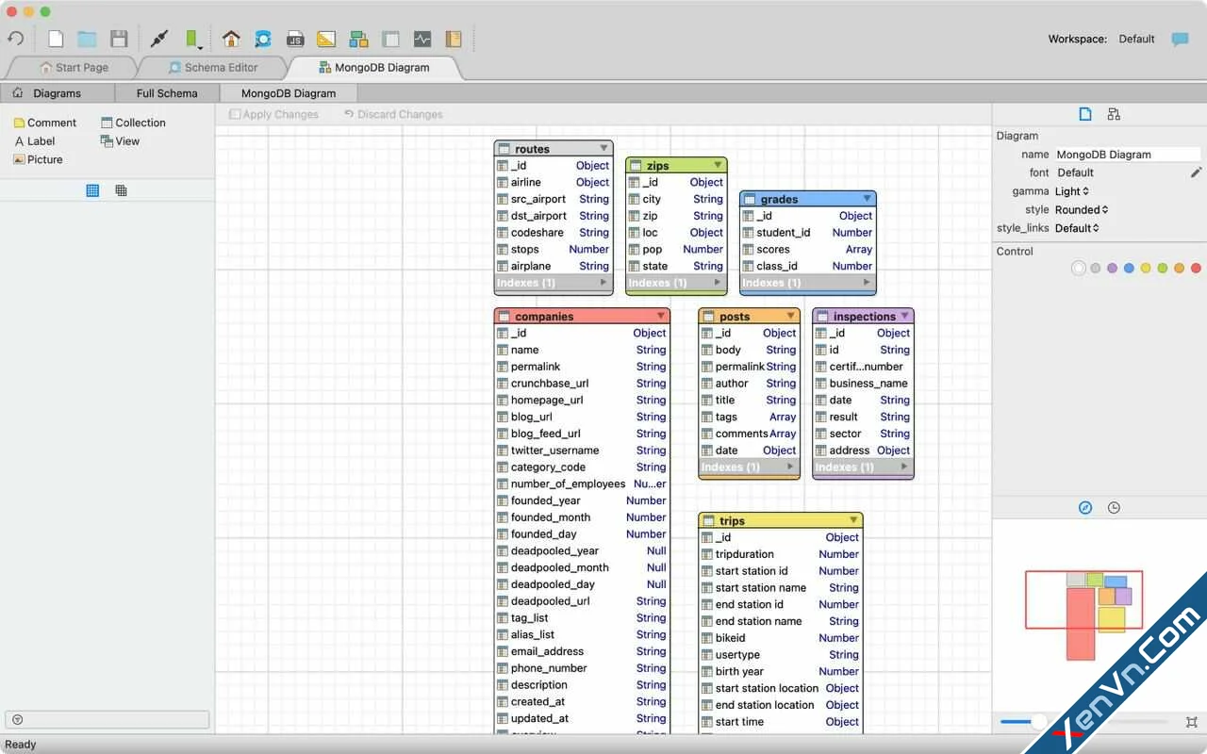1207x754 pixels.
Task: Open the Diagrams sub-tab
Action: coord(57,93)
